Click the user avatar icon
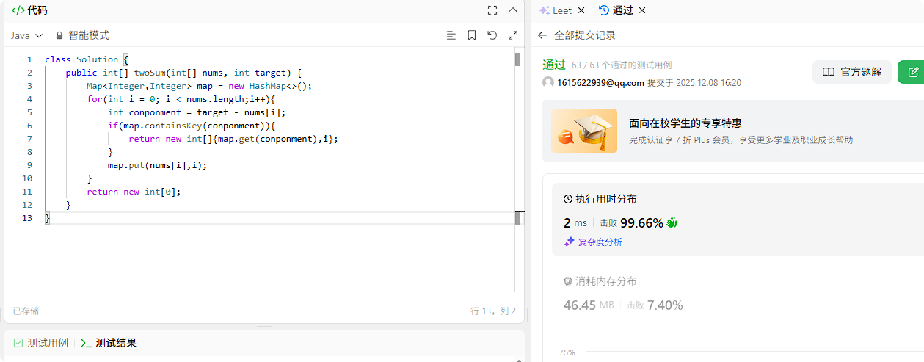Viewport: 924px width, 362px height. click(x=548, y=82)
